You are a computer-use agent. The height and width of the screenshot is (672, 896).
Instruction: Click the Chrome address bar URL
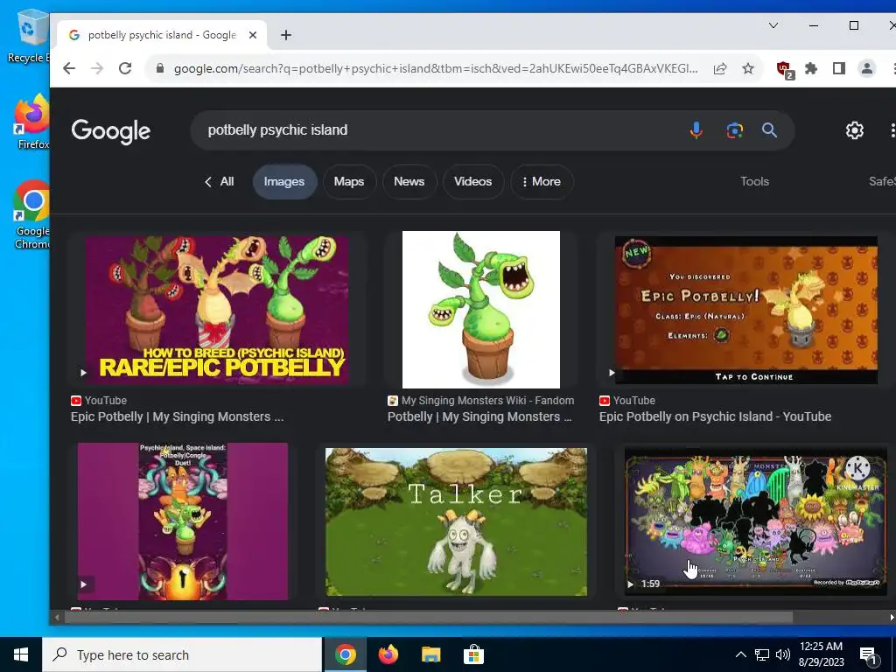coord(436,68)
